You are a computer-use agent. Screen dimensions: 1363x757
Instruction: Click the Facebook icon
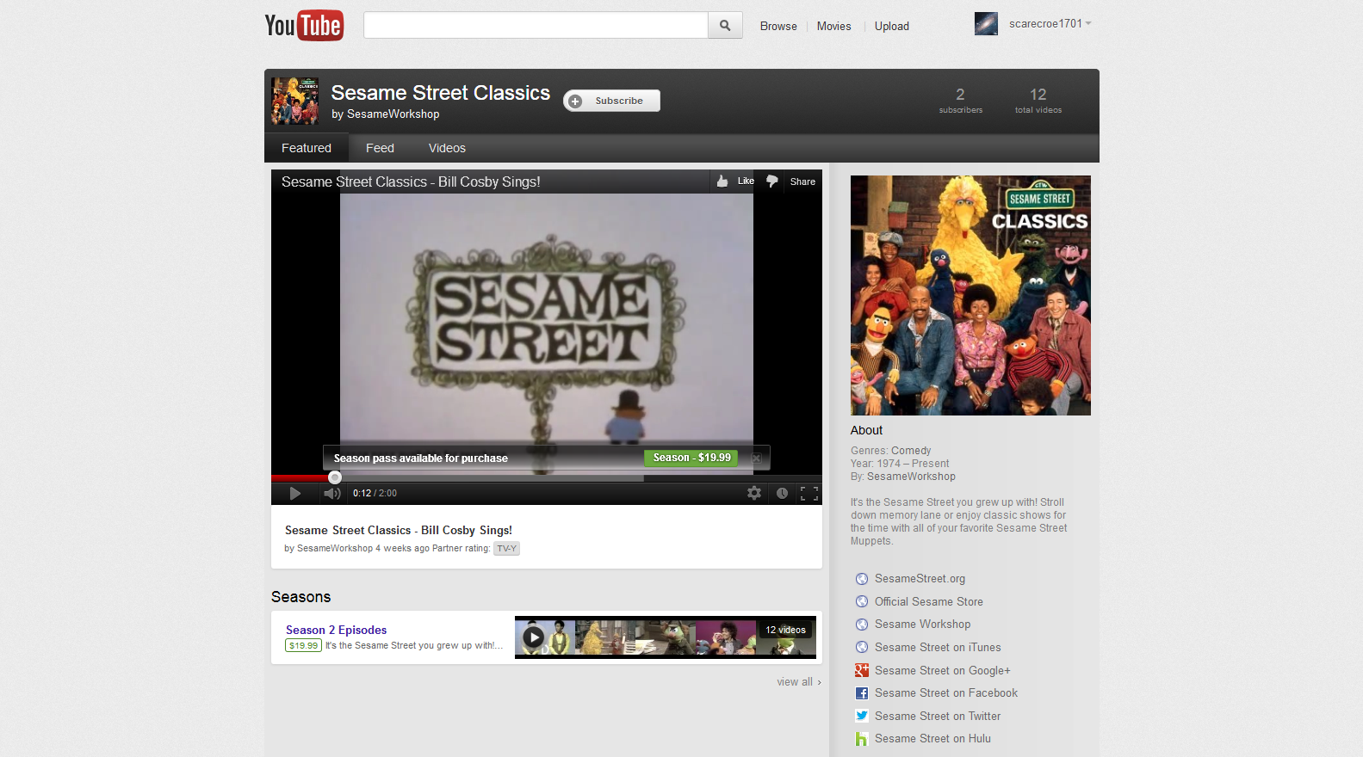pos(862,693)
